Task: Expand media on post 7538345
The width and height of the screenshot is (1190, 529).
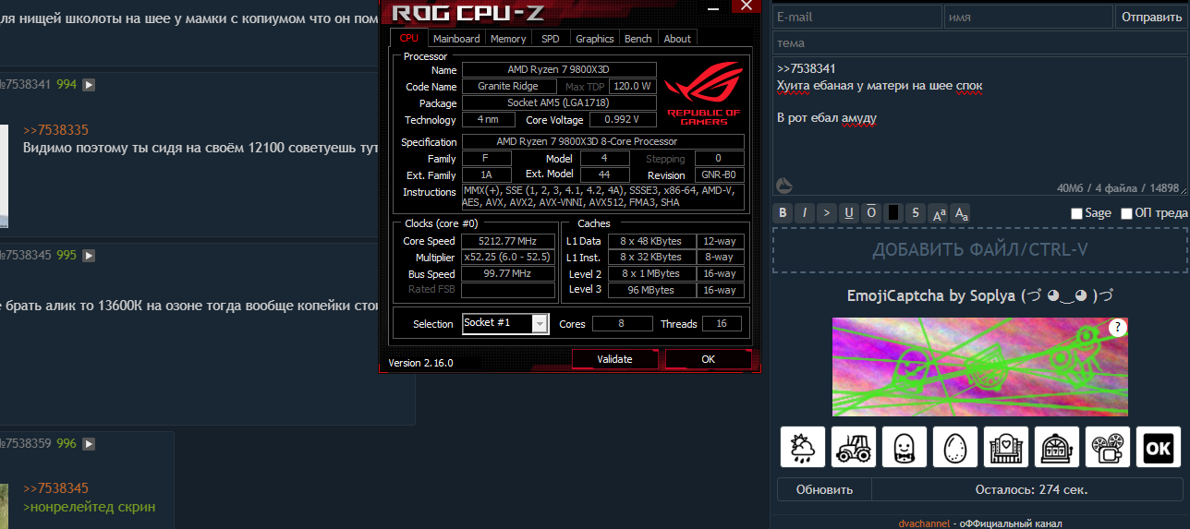Action: coord(89,255)
